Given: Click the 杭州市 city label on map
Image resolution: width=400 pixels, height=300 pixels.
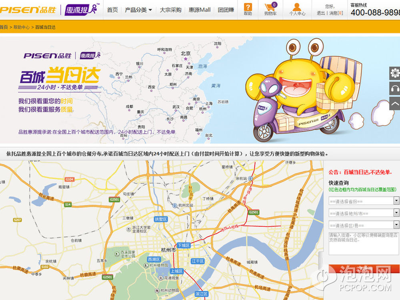Looking at the screenshot, I should pyautogui.click(x=168, y=250).
